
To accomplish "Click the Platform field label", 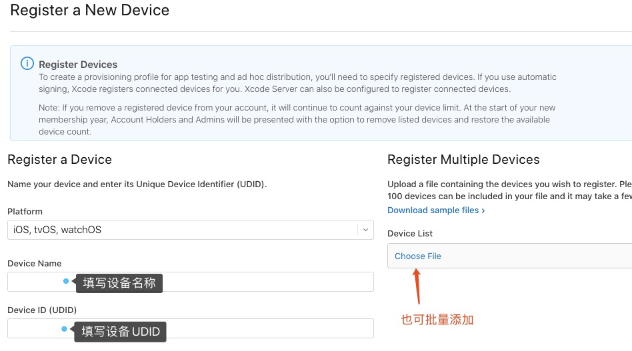I will pos(25,211).
